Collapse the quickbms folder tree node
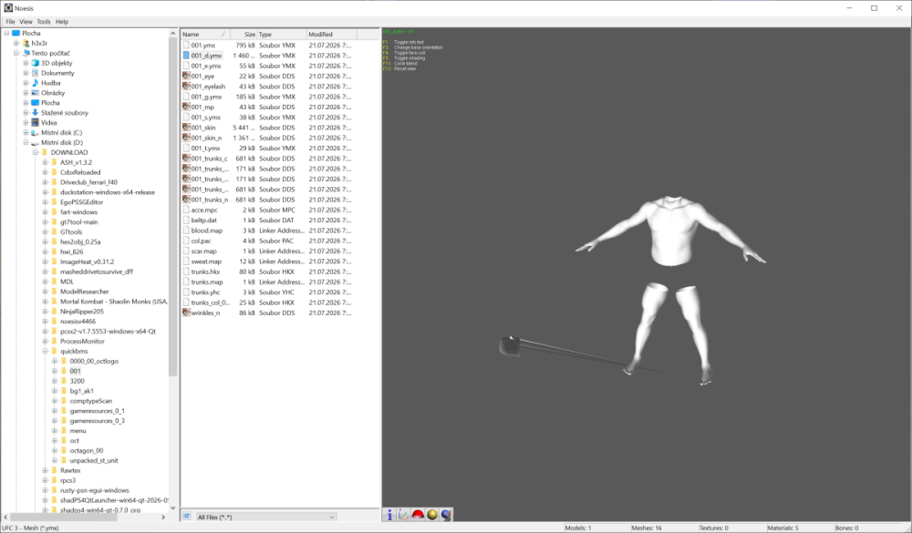This screenshot has width=912, height=533. 45,351
